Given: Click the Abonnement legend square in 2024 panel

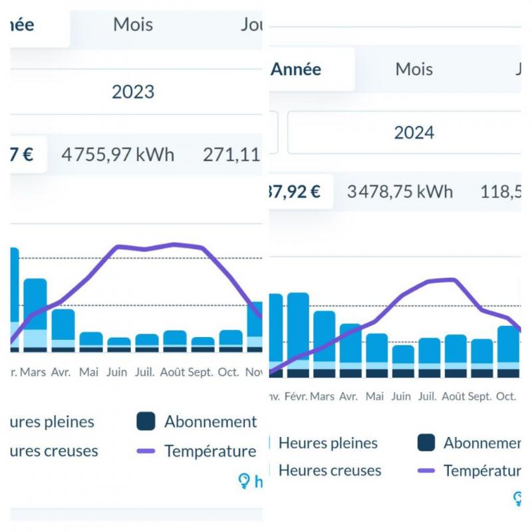Looking at the screenshot, I should click(426, 442).
